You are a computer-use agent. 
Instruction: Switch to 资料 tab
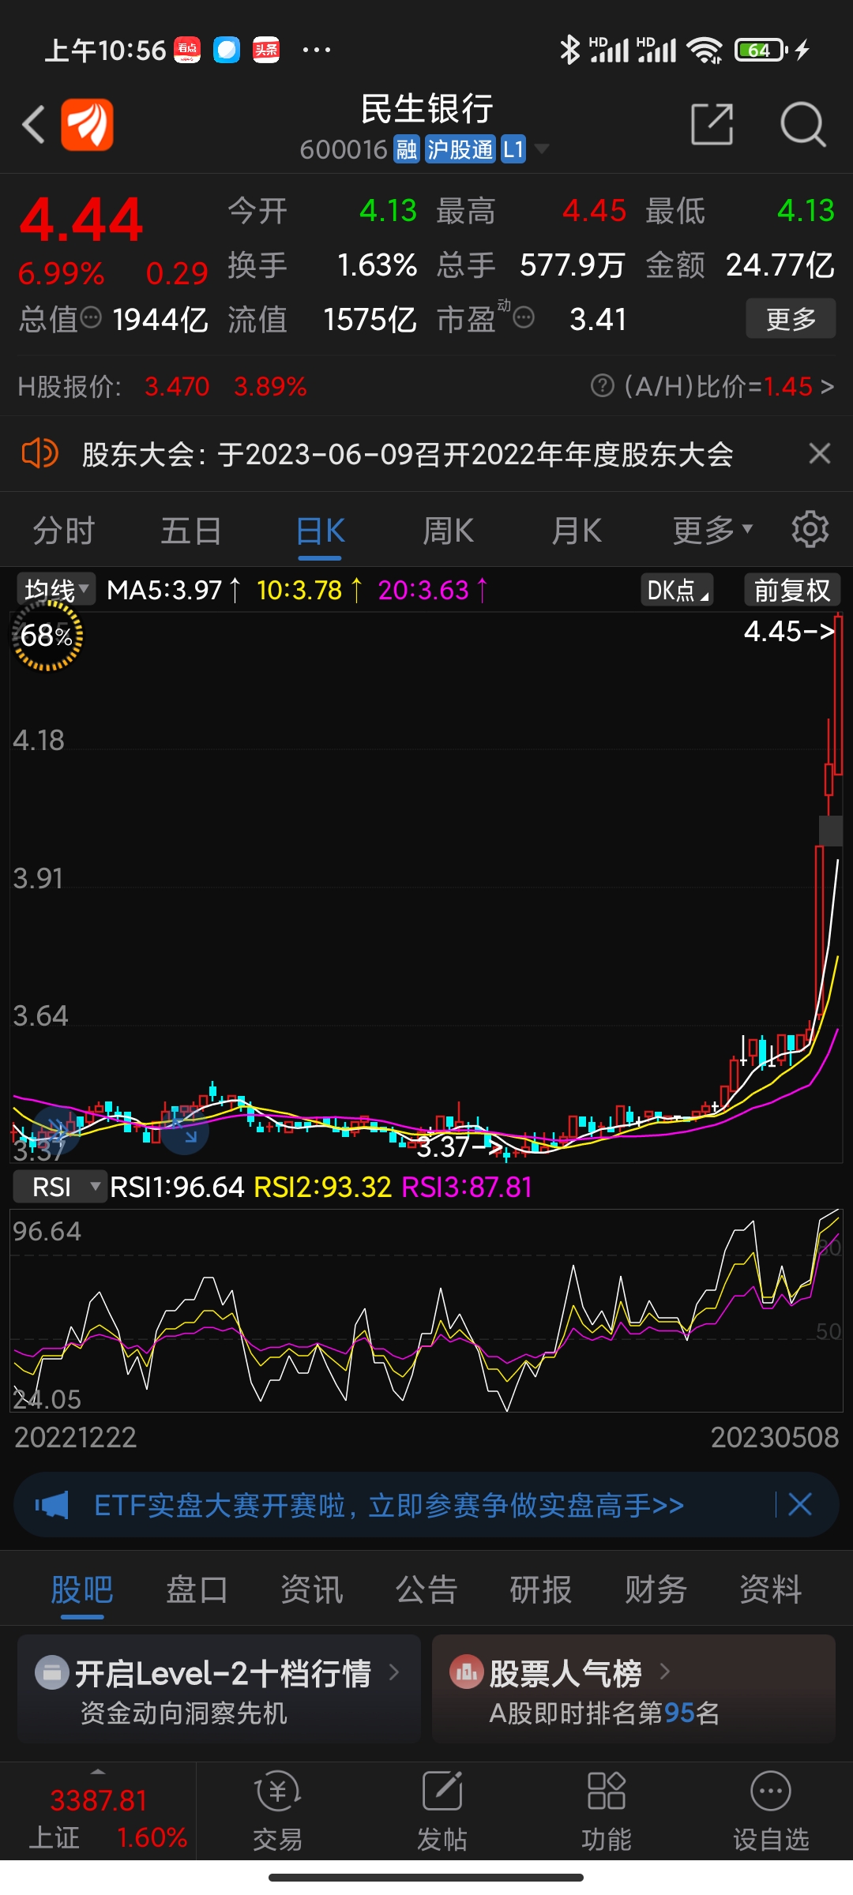771,1589
